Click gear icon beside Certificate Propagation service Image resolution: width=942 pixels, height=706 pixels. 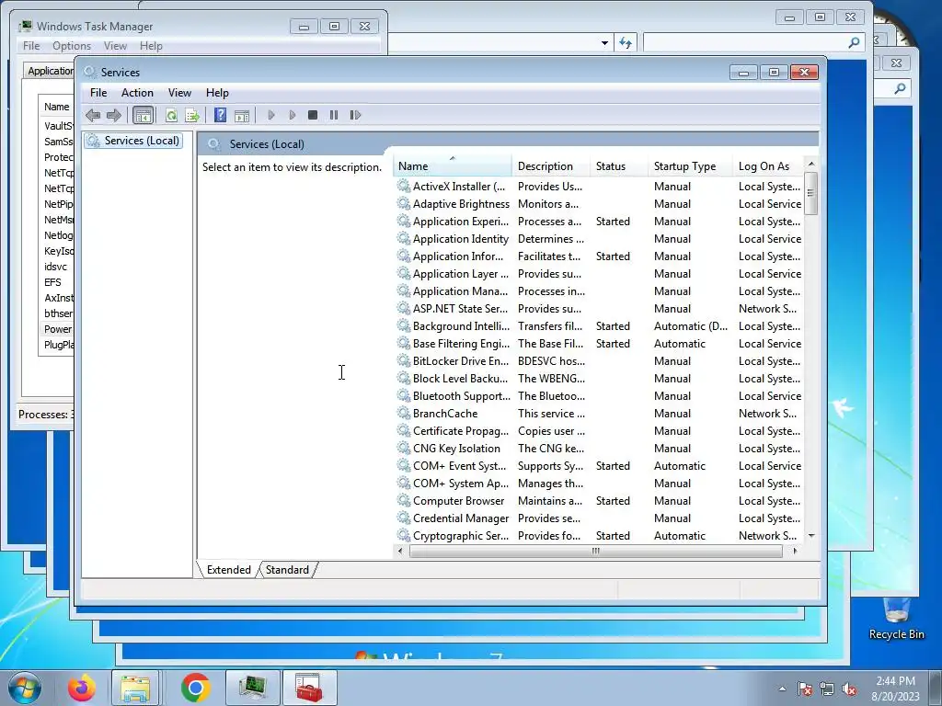[x=404, y=430]
